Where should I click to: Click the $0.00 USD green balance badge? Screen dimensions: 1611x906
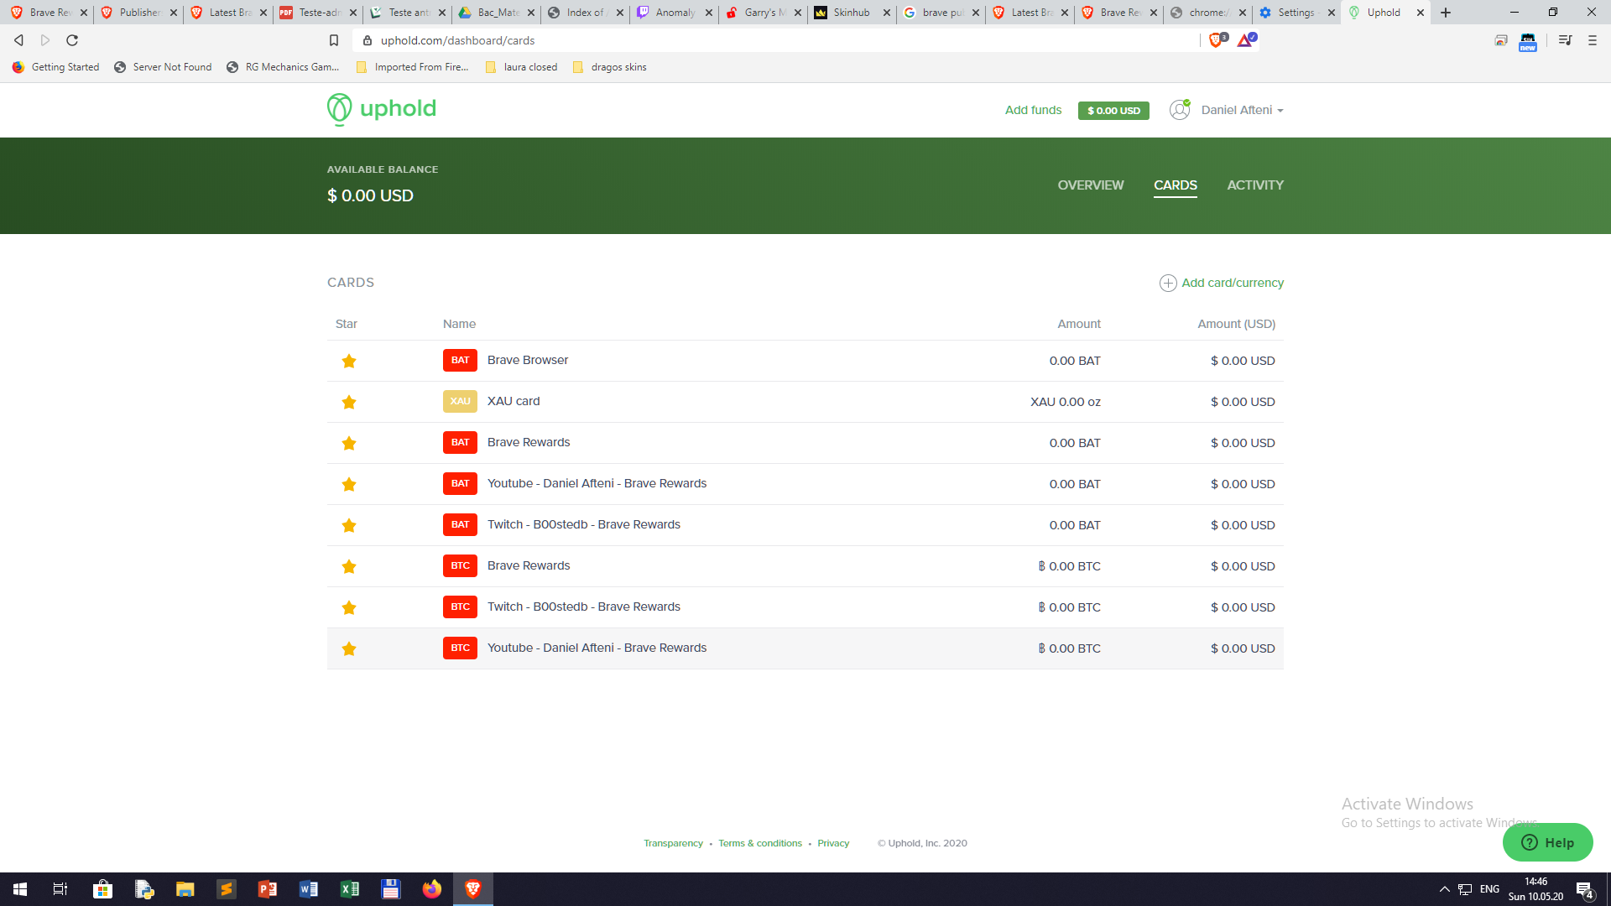[1113, 111]
